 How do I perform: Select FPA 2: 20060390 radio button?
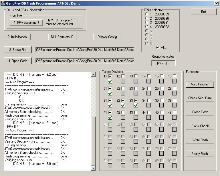147,18
